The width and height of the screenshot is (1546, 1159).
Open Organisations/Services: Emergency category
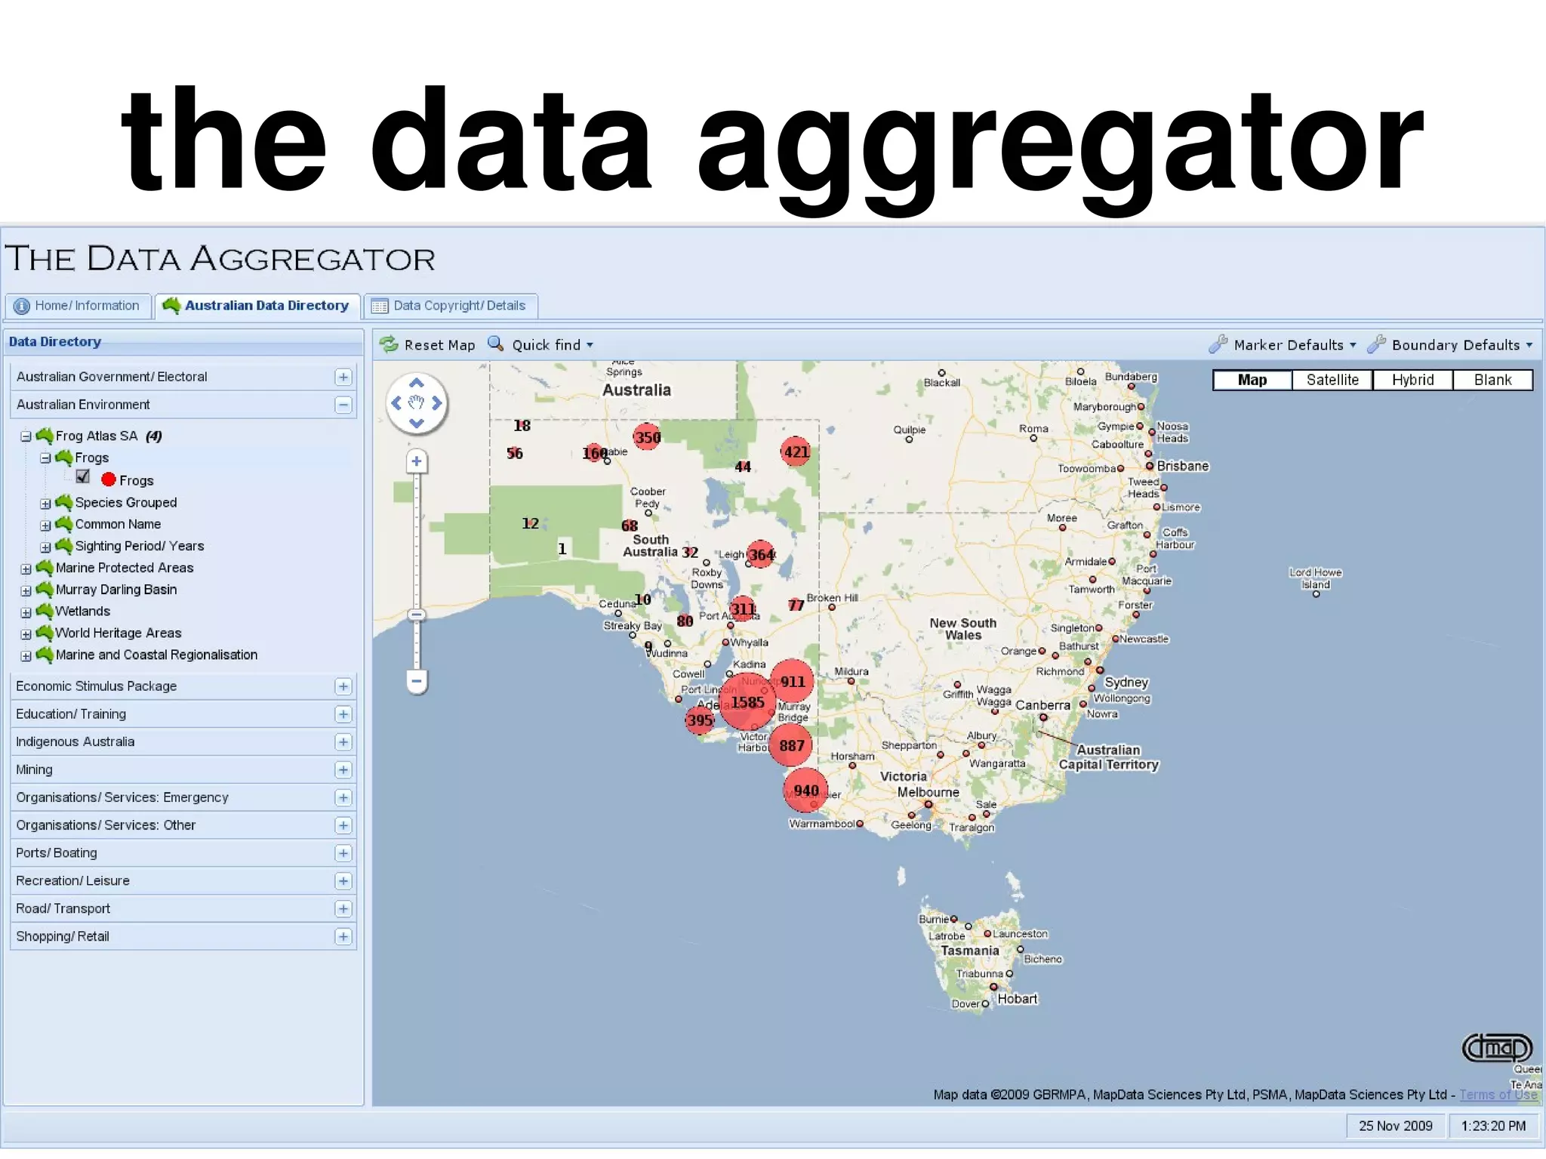(x=183, y=798)
